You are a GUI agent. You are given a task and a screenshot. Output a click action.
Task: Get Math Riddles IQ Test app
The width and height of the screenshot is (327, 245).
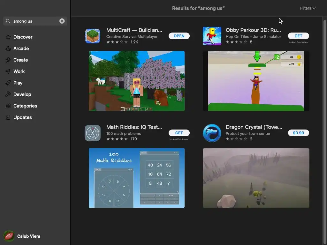(179, 133)
